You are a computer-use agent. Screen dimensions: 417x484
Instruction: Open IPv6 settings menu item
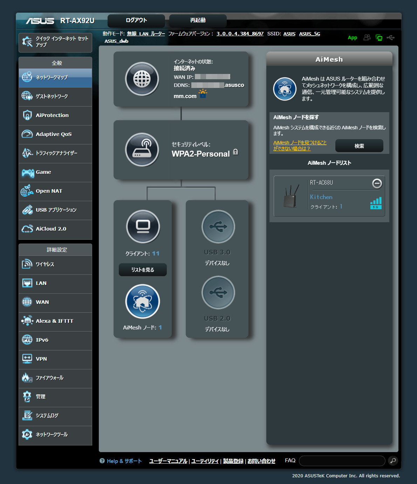point(55,340)
